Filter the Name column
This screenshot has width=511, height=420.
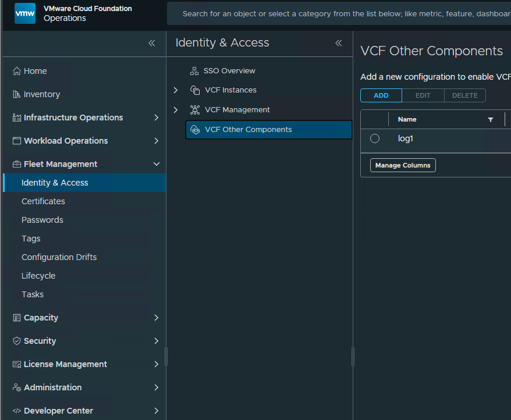coord(490,120)
